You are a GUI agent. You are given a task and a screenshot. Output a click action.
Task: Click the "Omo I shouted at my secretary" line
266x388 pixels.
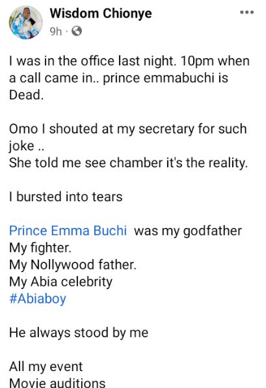tap(128, 129)
